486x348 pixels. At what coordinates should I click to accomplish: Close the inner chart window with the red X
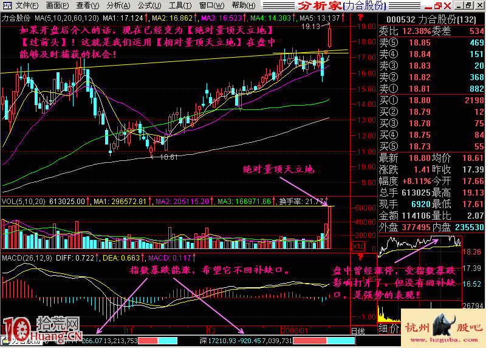tap(447, 5)
